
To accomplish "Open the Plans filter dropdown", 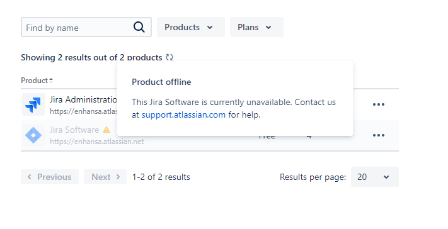I will click(x=256, y=27).
